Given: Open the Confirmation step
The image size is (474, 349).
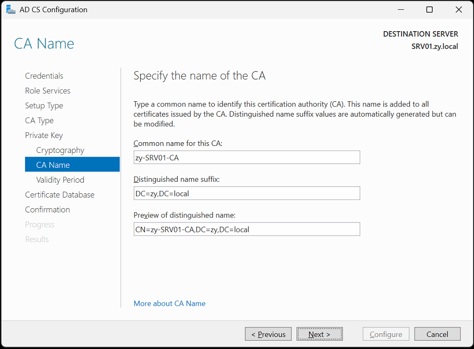Looking at the screenshot, I should pos(47,209).
